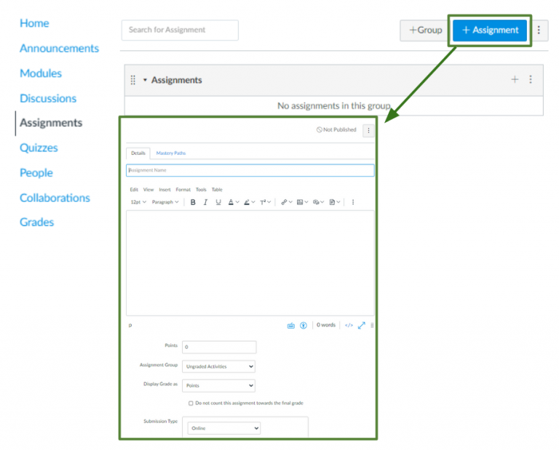Open the assignment options kebab next to Not Published

368,131
